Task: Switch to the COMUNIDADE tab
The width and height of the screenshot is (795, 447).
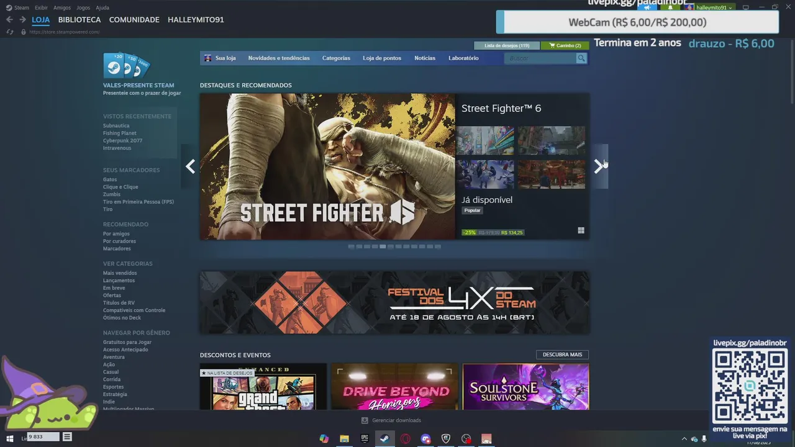Action: click(x=134, y=20)
